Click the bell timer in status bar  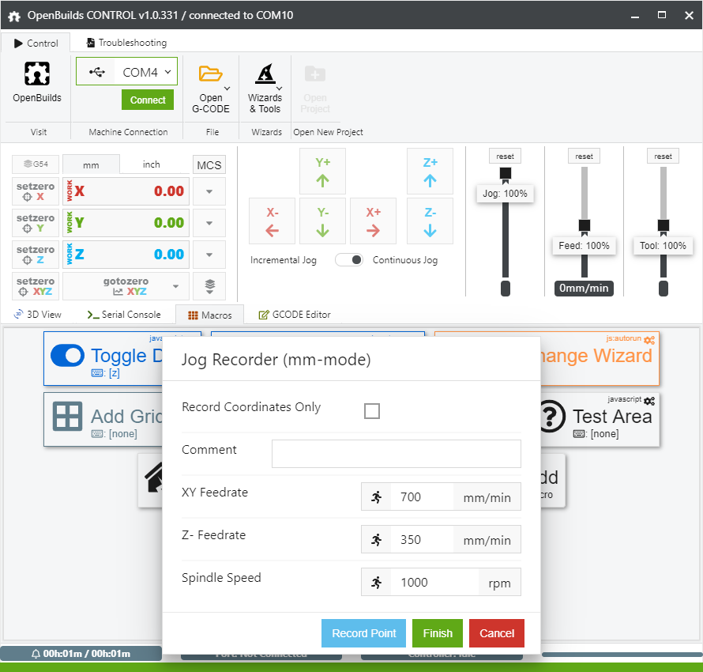coord(36,654)
